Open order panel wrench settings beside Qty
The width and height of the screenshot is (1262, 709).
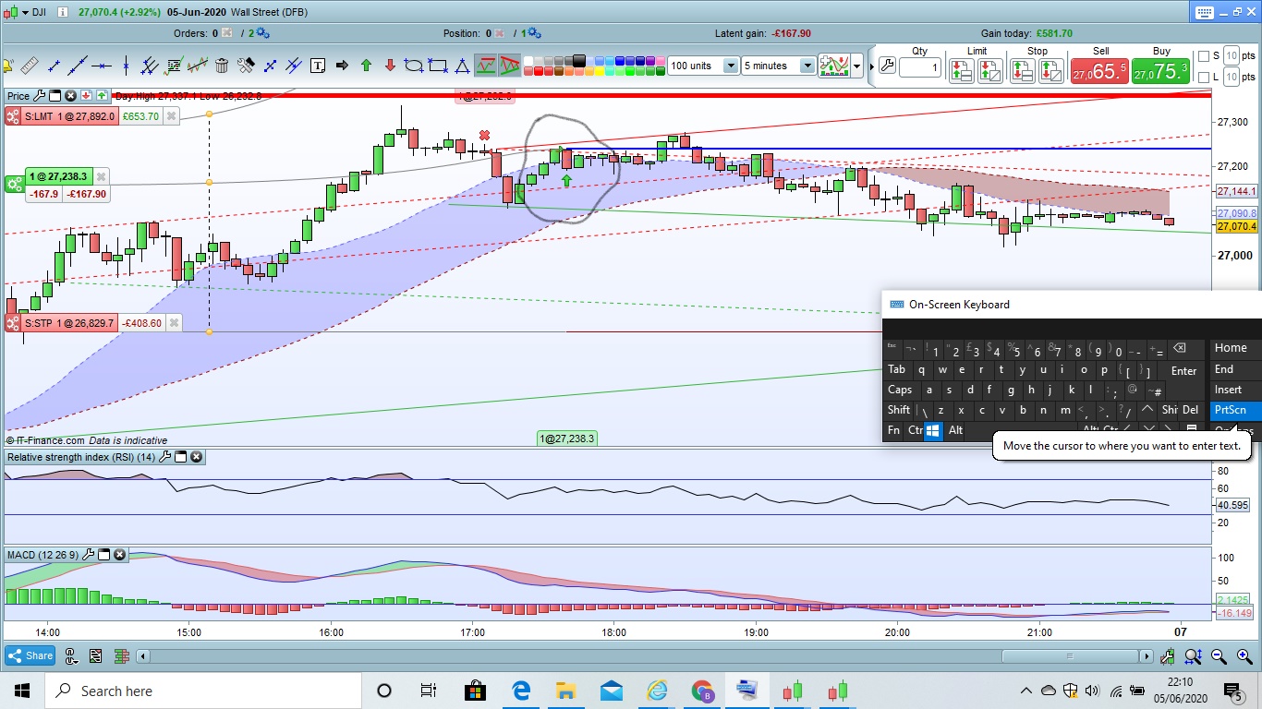(x=887, y=66)
